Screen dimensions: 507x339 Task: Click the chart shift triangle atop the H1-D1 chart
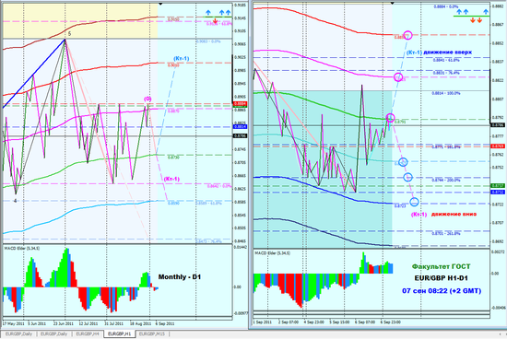[x=392, y=4]
